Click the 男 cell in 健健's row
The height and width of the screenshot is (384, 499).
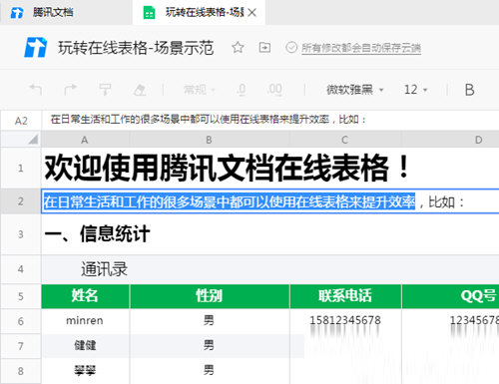[210, 346]
